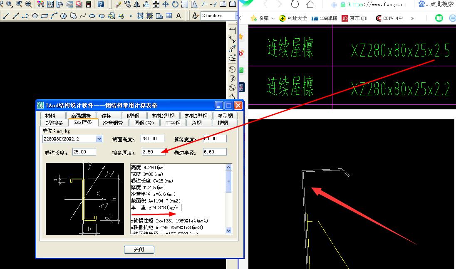This screenshot has width=456, height=269.
Task: Switch to the 圆钢(管) tab
Action: click(144, 123)
